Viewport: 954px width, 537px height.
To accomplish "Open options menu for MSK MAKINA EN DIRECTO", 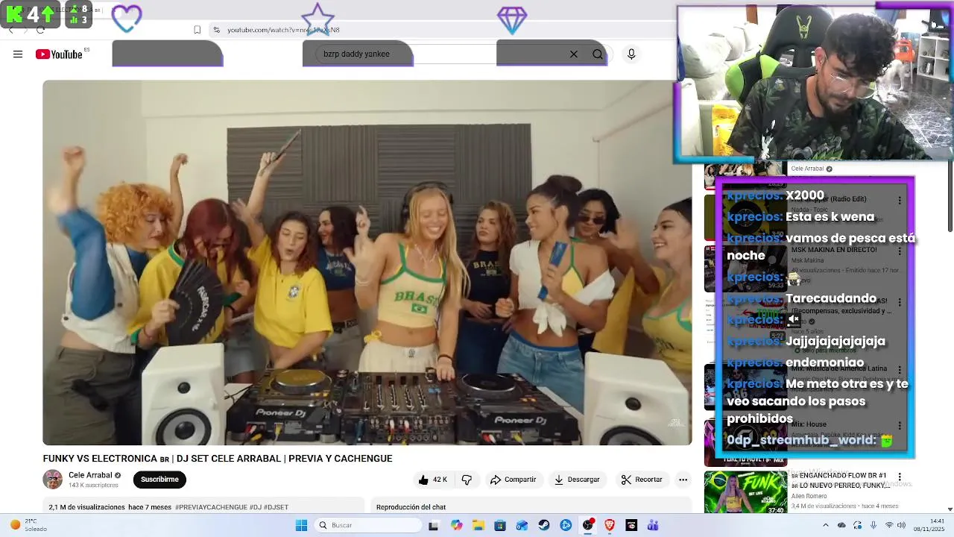I will (900, 253).
